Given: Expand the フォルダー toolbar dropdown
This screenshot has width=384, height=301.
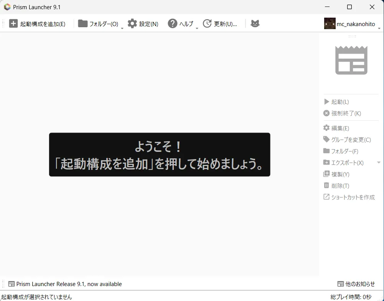Looking at the screenshot, I should pos(122,28).
